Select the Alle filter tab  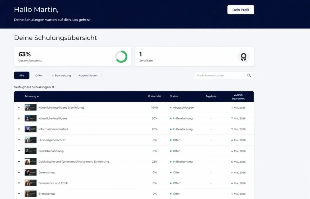pos(22,75)
